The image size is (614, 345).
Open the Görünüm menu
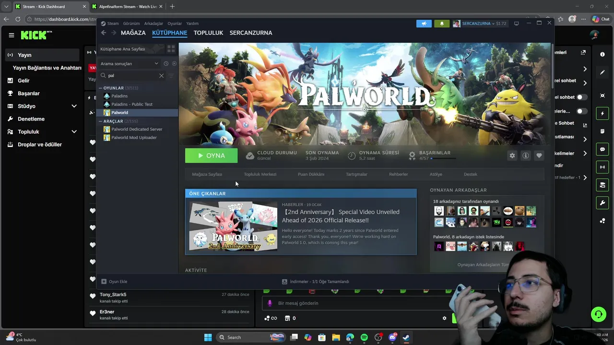[131, 23]
